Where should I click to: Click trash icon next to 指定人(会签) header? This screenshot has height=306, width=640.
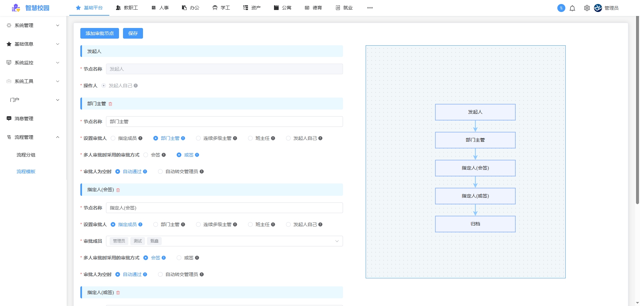[118, 190]
